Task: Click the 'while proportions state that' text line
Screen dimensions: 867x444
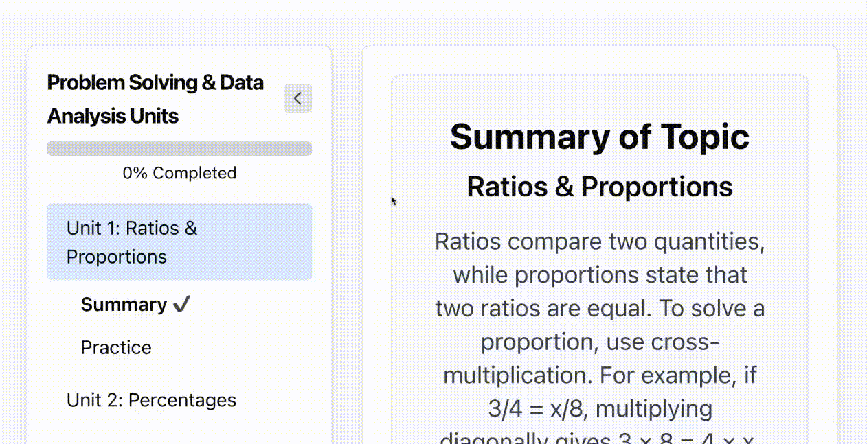Action: click(x=599, y=275)
